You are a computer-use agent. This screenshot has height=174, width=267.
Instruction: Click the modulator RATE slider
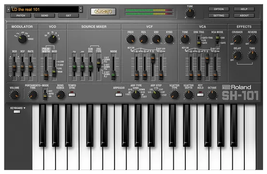(30, 67)
